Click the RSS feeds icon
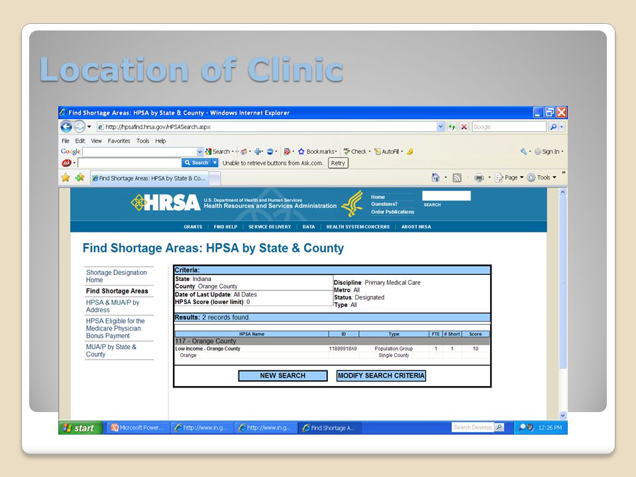Viewport: 636px width, 477px height. tap(456, 178)
